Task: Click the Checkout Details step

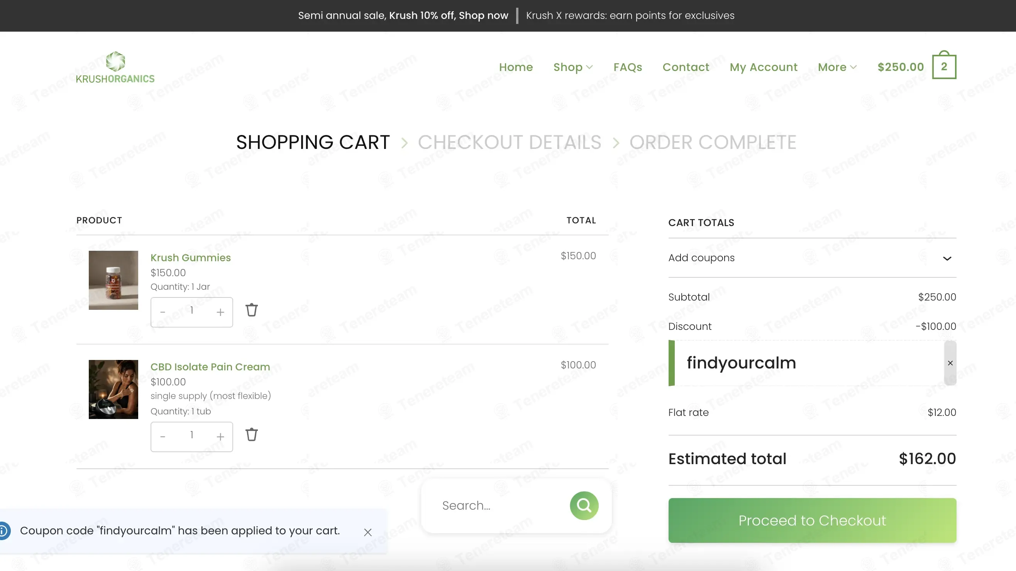Action: 509,142
